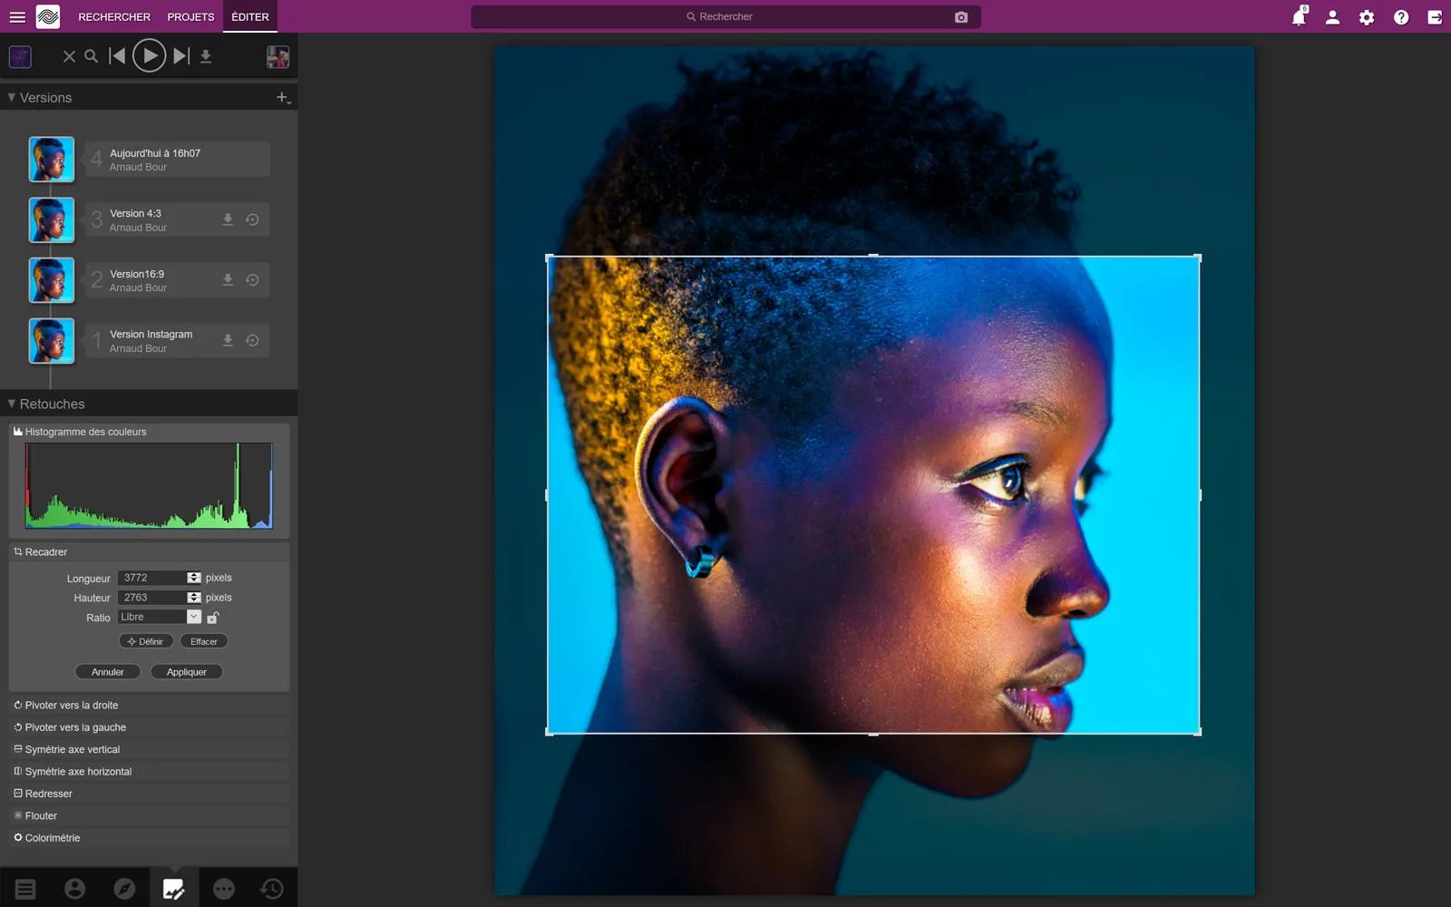Select the Version Instagram entry
The width and height of the screenshot is (1451, 907).
[x=178, y=341]
